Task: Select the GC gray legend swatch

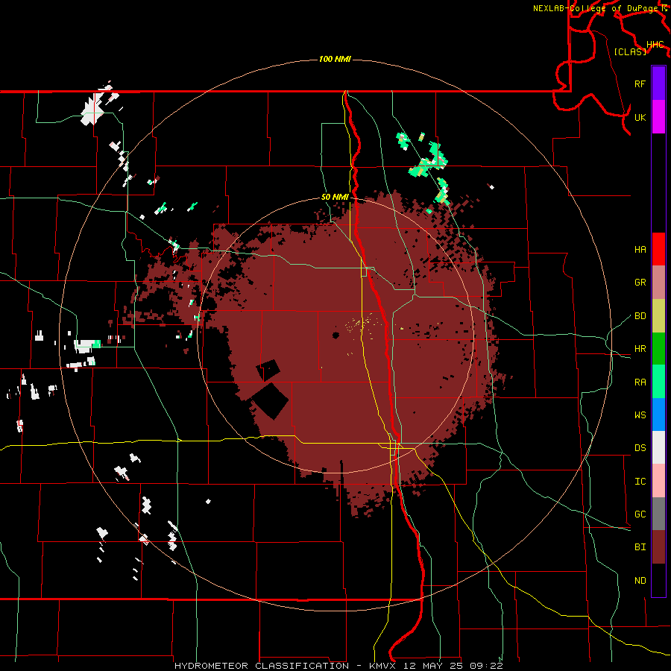Action: [x=658, y=514]
